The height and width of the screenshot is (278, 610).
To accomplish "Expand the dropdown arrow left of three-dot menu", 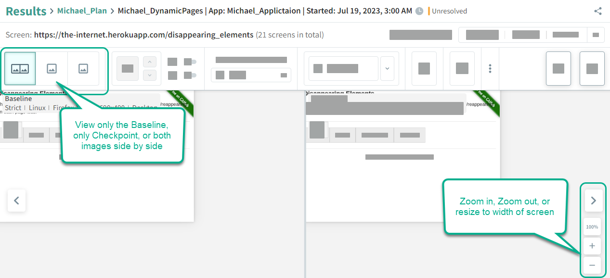I will (x=387, y=68).
